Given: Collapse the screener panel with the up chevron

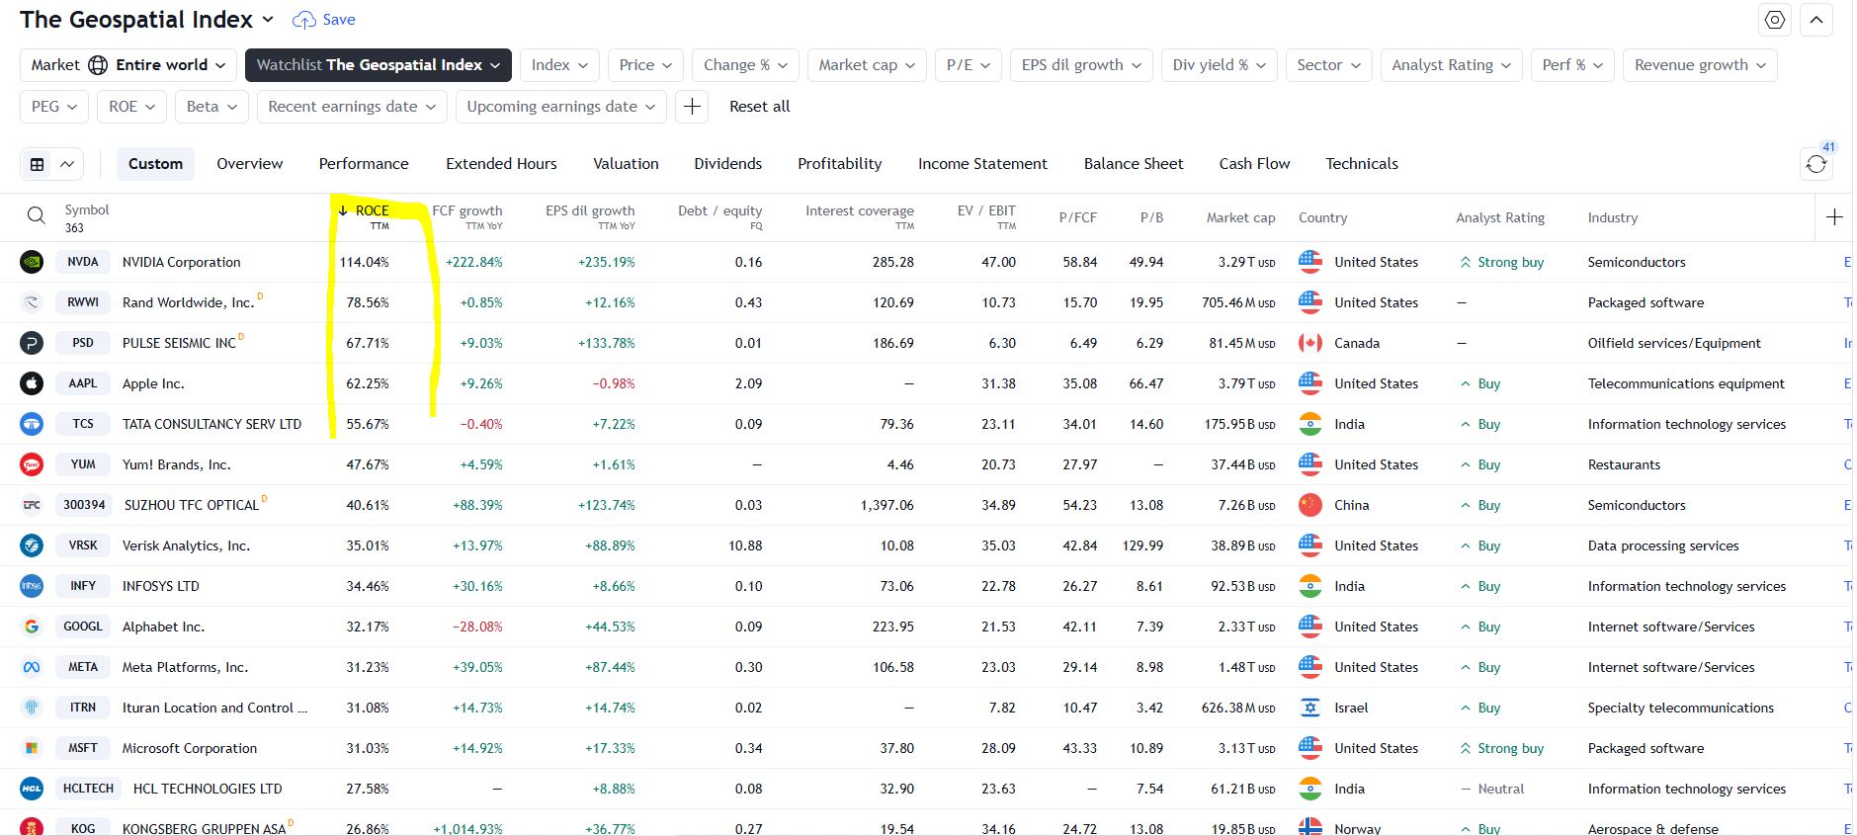Looking at the screenshot, I should click(1816, 20).
